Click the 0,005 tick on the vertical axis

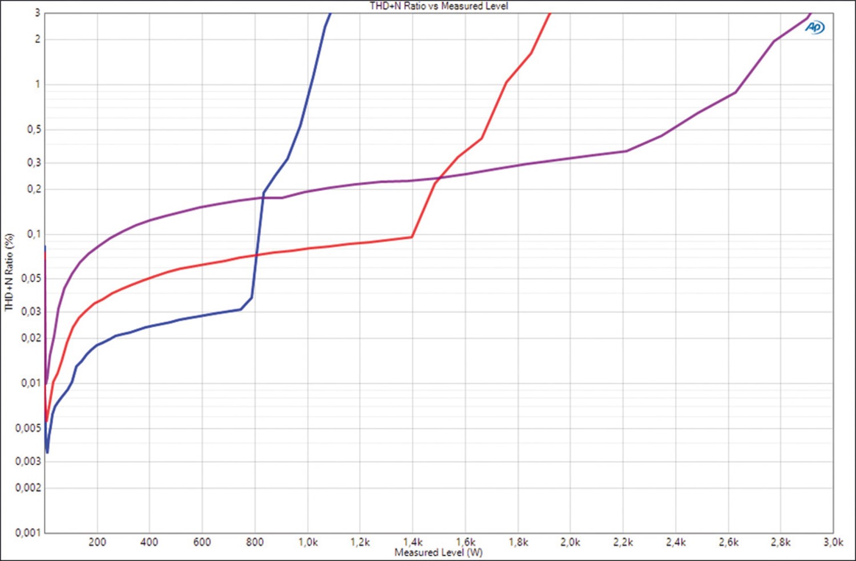pos(28,428)
